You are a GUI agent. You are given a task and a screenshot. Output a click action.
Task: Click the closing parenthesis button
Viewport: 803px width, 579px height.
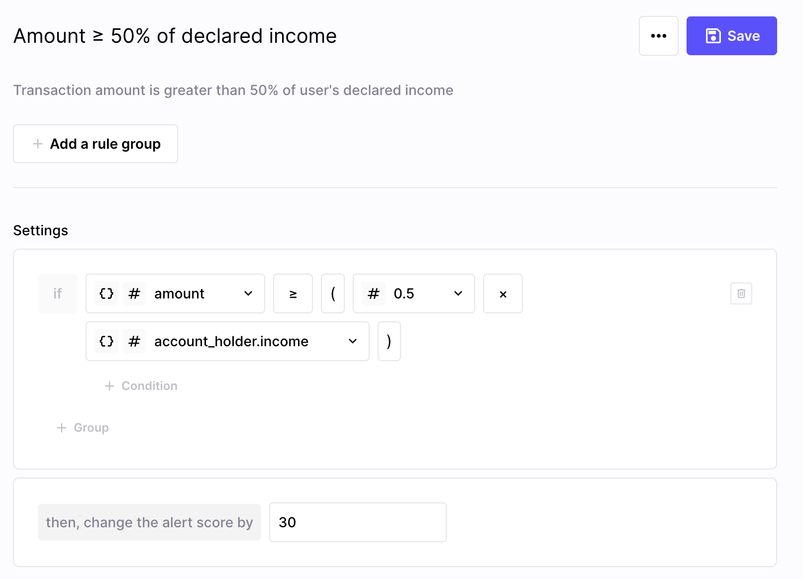389,341
